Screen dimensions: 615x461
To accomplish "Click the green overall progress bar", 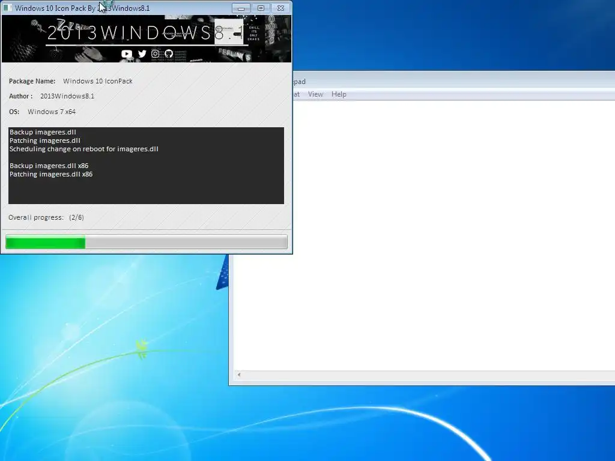I will click(147, 242).
